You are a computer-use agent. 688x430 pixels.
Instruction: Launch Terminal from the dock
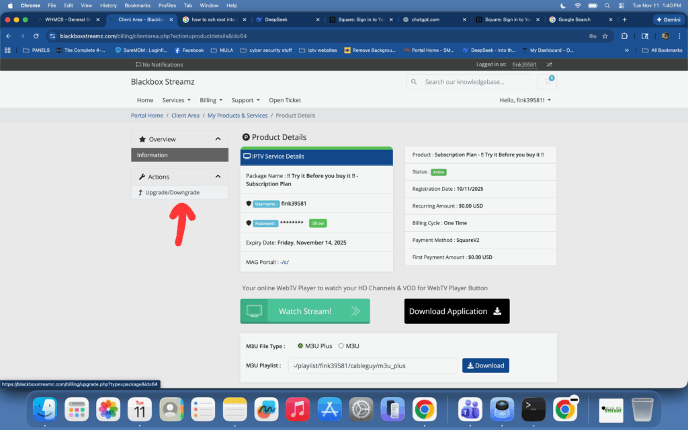(533, 408)
